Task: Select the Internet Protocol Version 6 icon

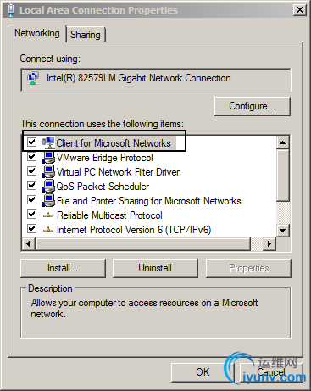Action: pyautogui.click(x=48, y=230)
